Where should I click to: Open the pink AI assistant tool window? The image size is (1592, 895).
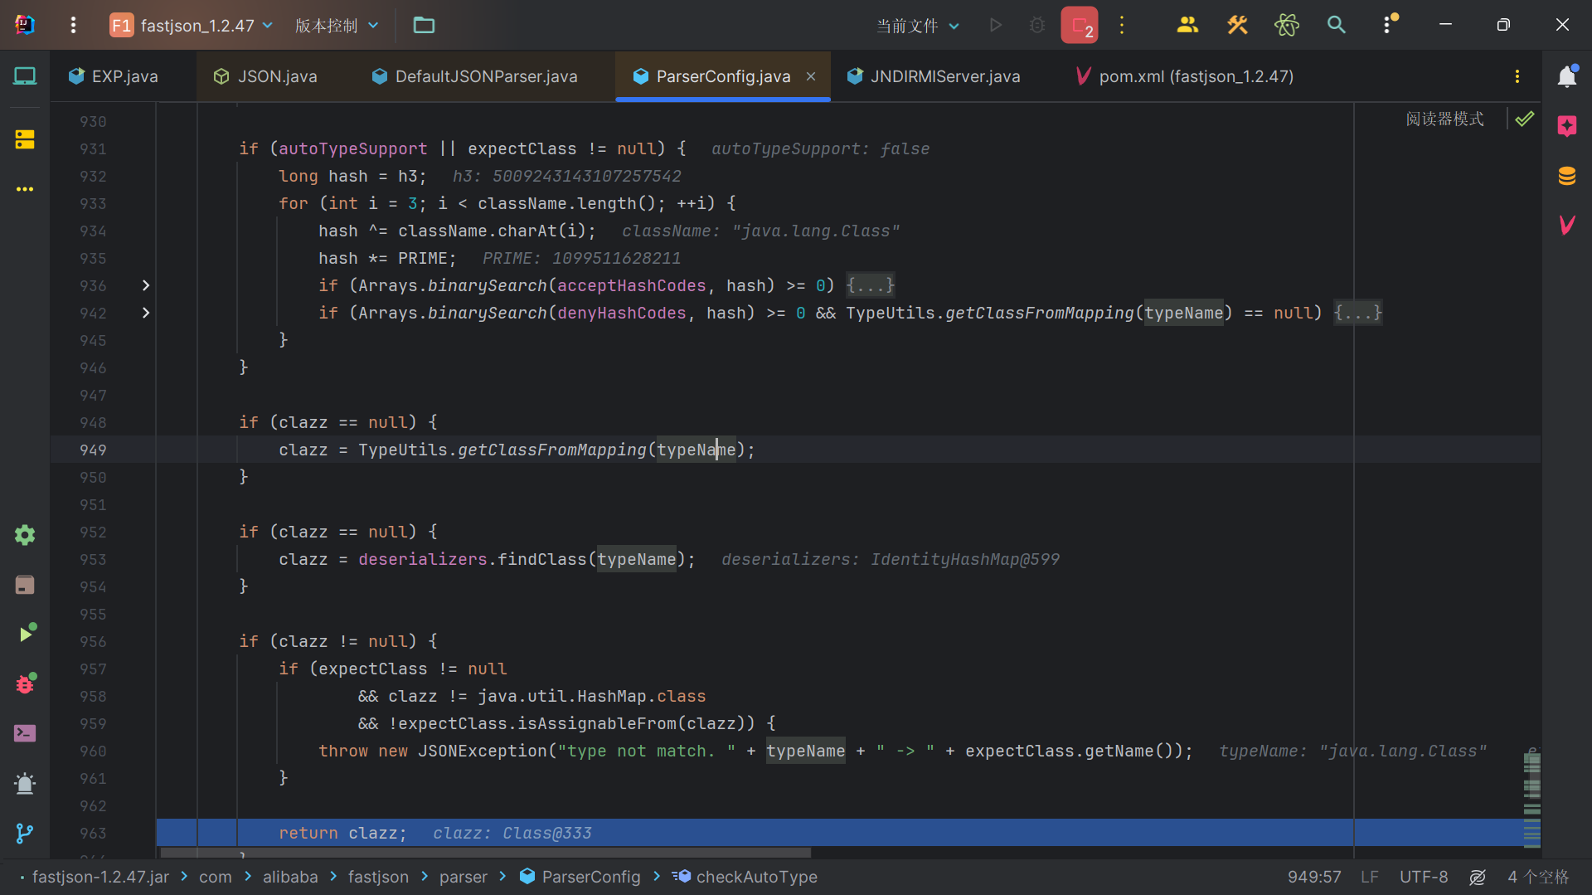pyautogui.click(x=1567, y=126)
